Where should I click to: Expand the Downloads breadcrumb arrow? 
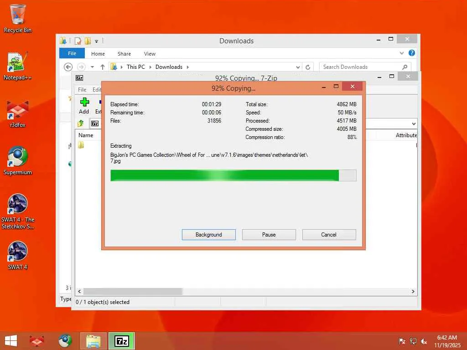point(187,67)
